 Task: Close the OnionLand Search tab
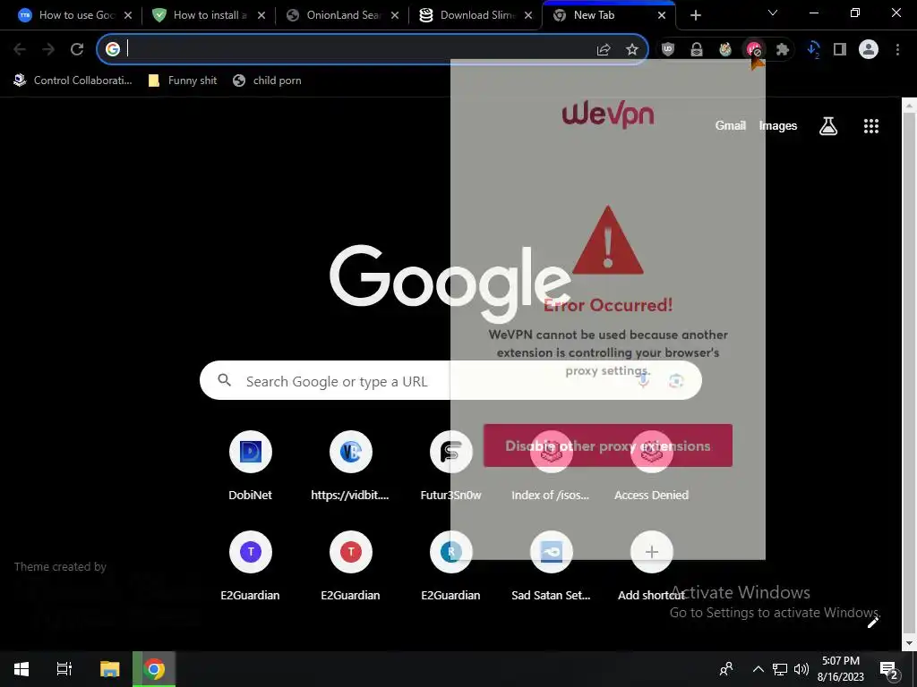coord(395,15)
